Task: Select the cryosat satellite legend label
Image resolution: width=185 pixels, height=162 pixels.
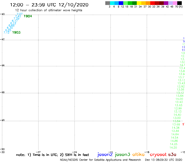Action: tap(158, 155)
